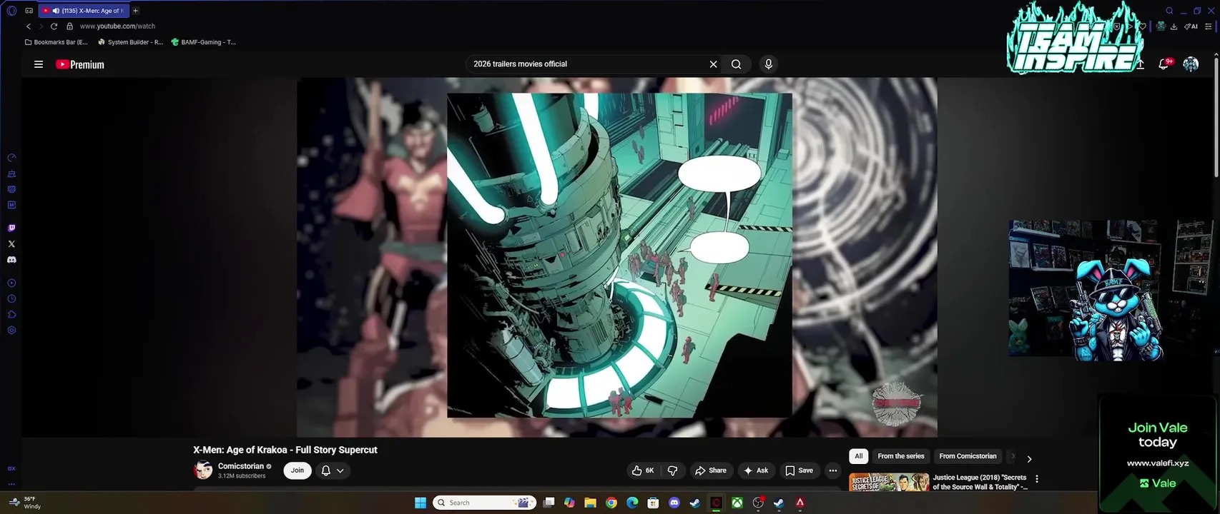Open Discord in the sidebar
1220x514 pixels.
[x=11, y=260]
